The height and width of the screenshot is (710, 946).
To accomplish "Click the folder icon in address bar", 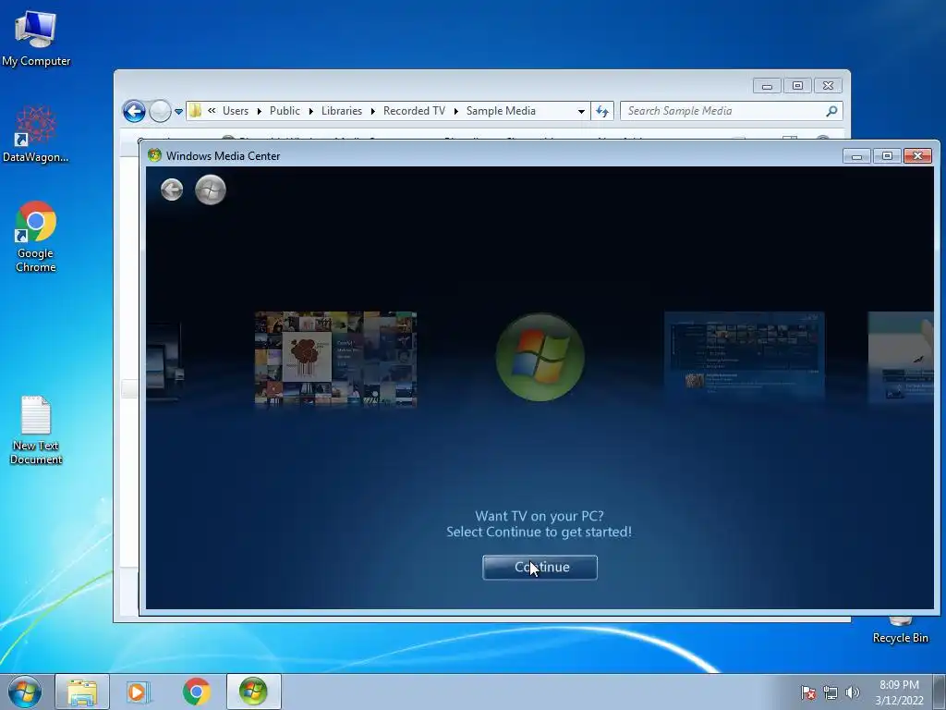I will click(x=195, y=111).
